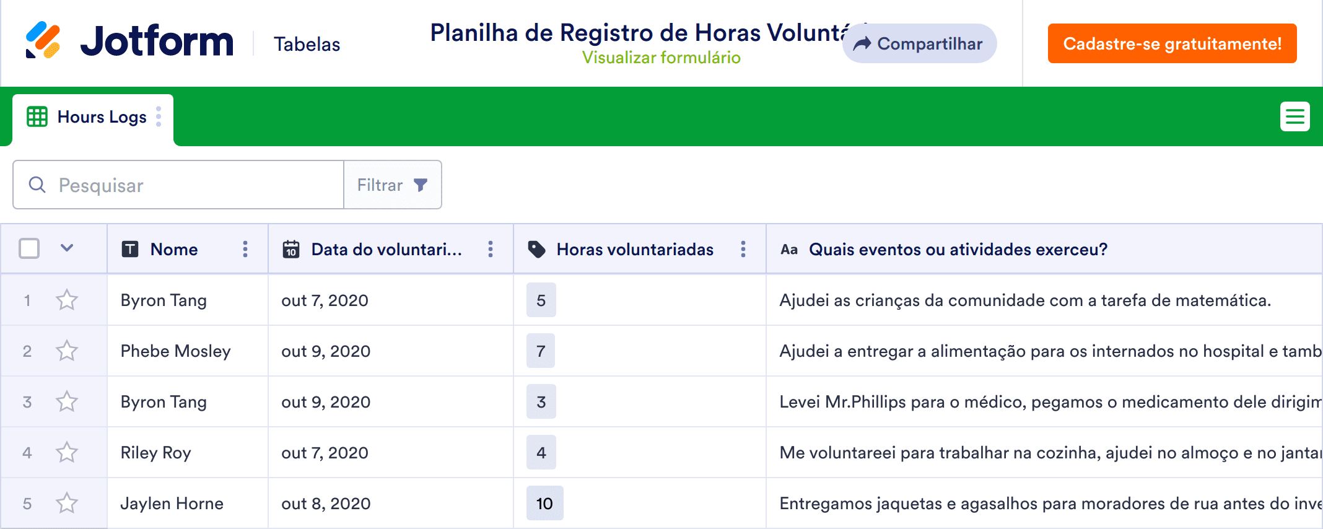Open Hours Logs tab options dots
Screen dimensions: 1323x529
[x=159, y=116]
